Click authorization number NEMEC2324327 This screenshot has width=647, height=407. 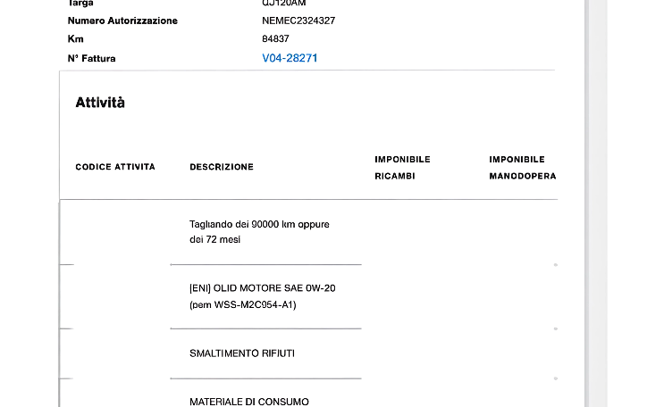(298, 21)
